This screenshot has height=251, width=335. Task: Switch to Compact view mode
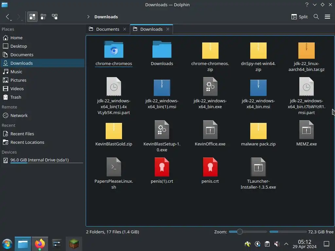[44, 17]
